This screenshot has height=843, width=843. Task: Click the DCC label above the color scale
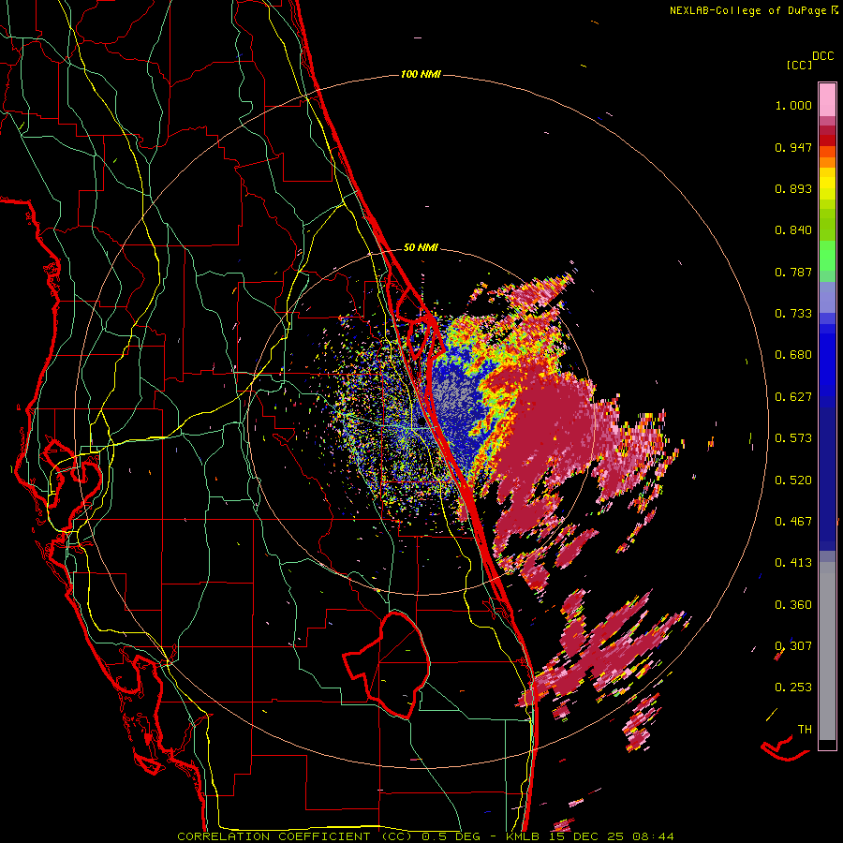click(x=822, y=55)
